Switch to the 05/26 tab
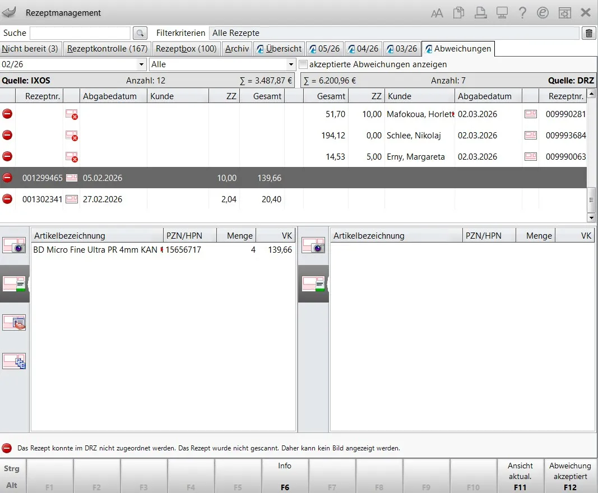This screenshot has height=493, width=598. (325, 49)
